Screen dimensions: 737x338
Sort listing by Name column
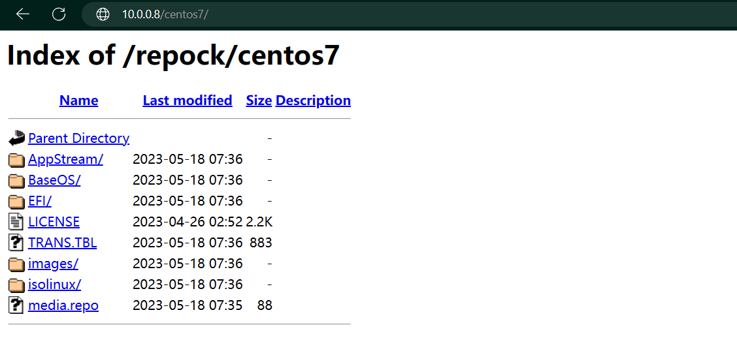78,100
